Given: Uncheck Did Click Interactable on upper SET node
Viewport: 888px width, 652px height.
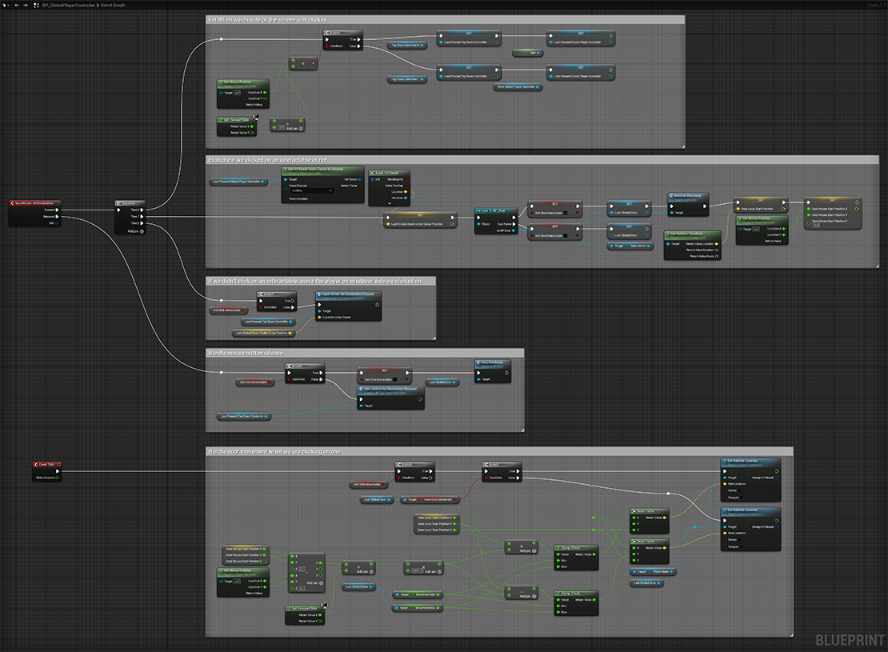Looking at the screenshot, I should 565,213.
